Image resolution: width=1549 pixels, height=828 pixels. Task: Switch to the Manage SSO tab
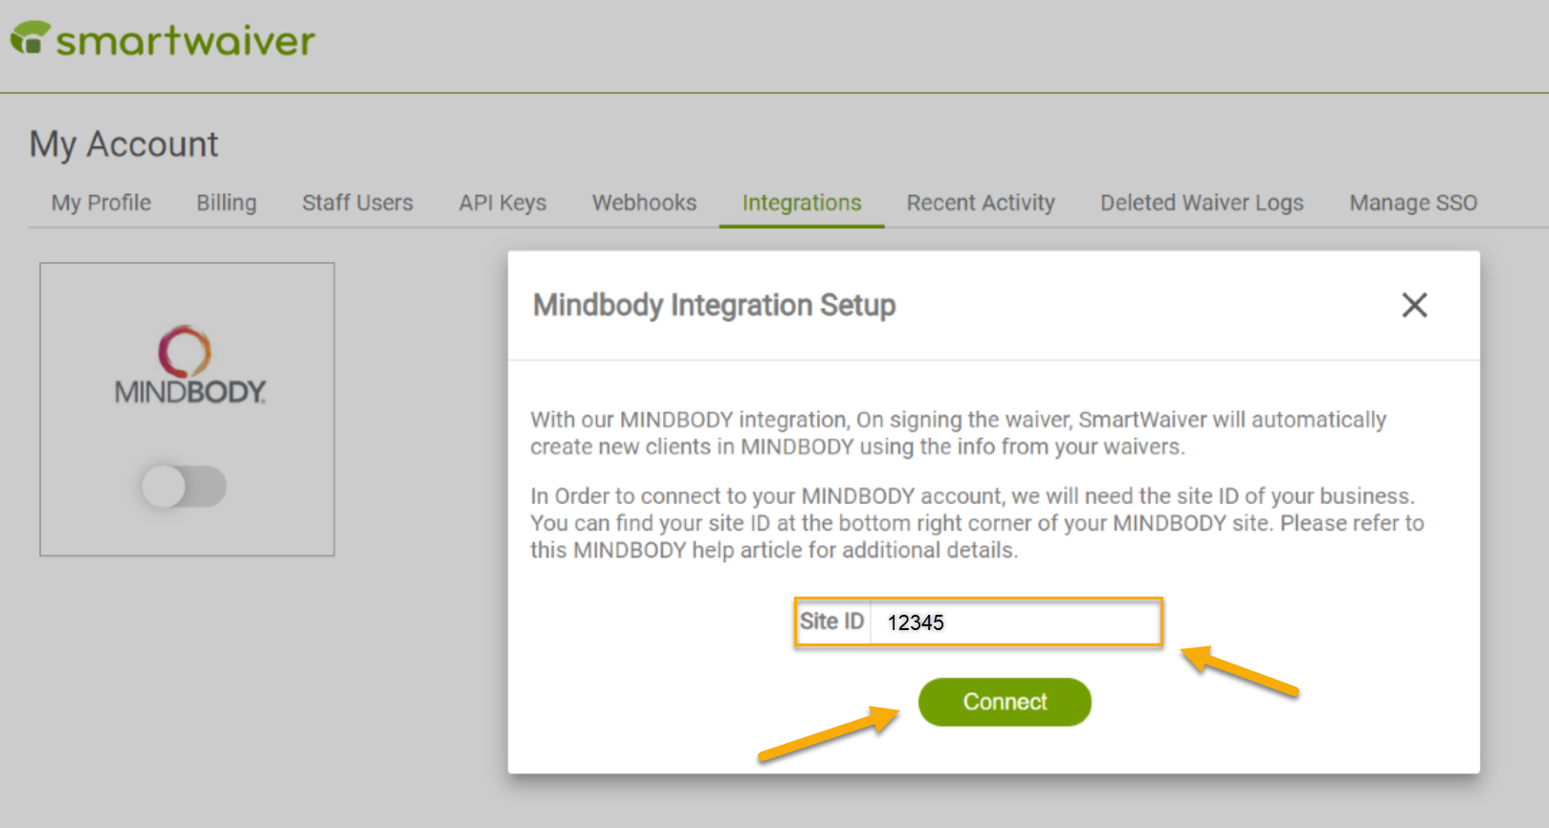pos(1413,203)
